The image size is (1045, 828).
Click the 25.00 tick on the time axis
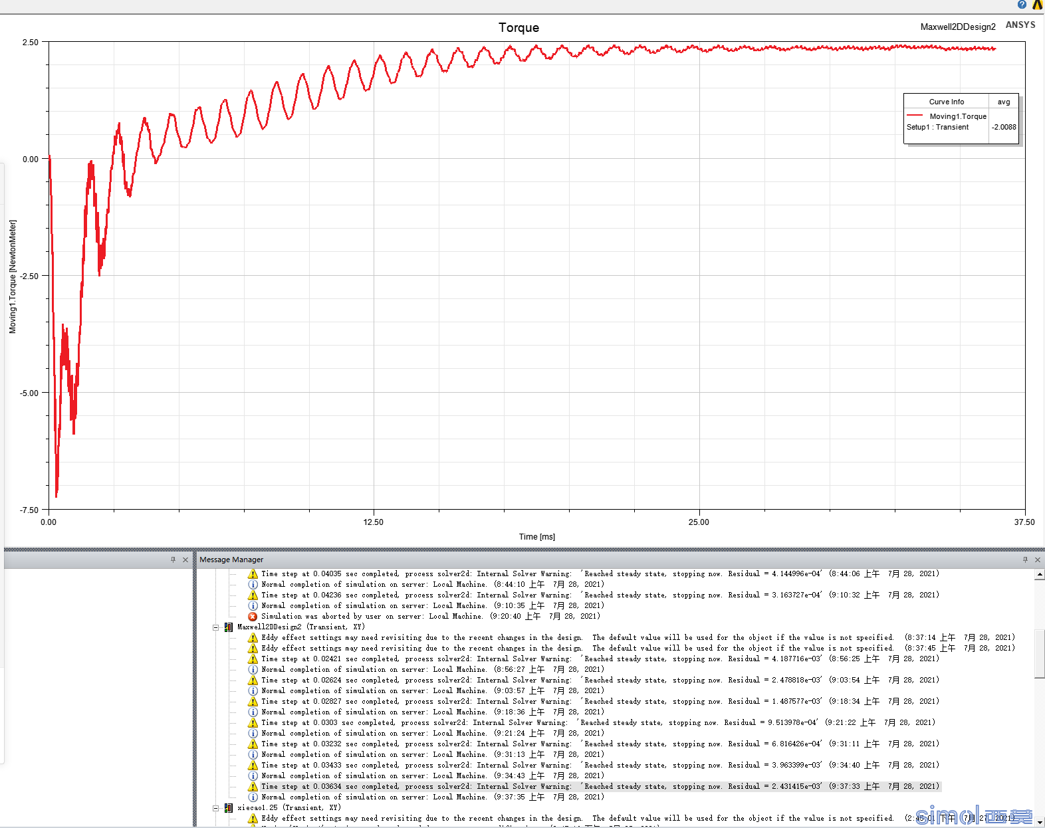[x=699, y=522]
